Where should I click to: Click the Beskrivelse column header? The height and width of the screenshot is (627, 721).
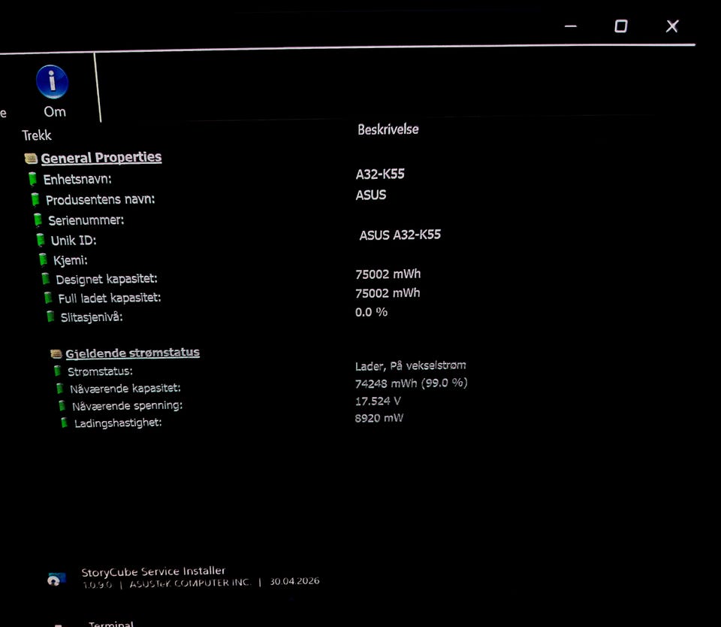[388, 129]
